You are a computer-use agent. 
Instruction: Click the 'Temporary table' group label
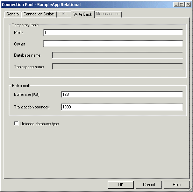(25, 25)
